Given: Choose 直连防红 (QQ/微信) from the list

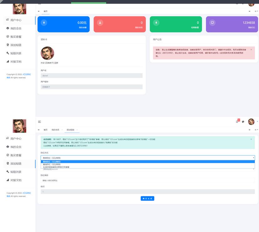Looking at the screenshot, I should pyautogui.click(x=52, y=164).
